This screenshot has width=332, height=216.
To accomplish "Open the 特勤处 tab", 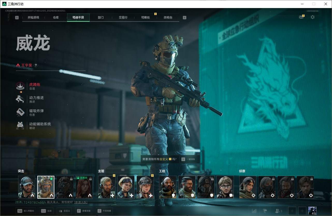I will coord(146,17).
